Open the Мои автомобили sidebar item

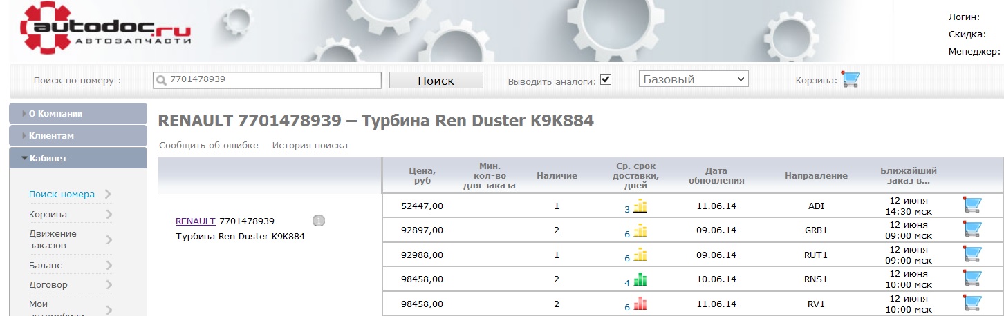coord(57,308)
